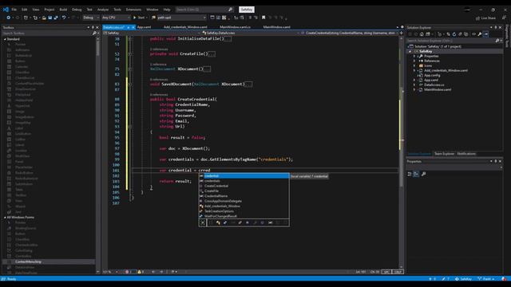Collapse the All Windows Forms toolbox group

[x=5, y=217]
